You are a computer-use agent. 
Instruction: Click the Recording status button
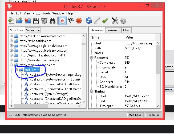click(153, 115)
